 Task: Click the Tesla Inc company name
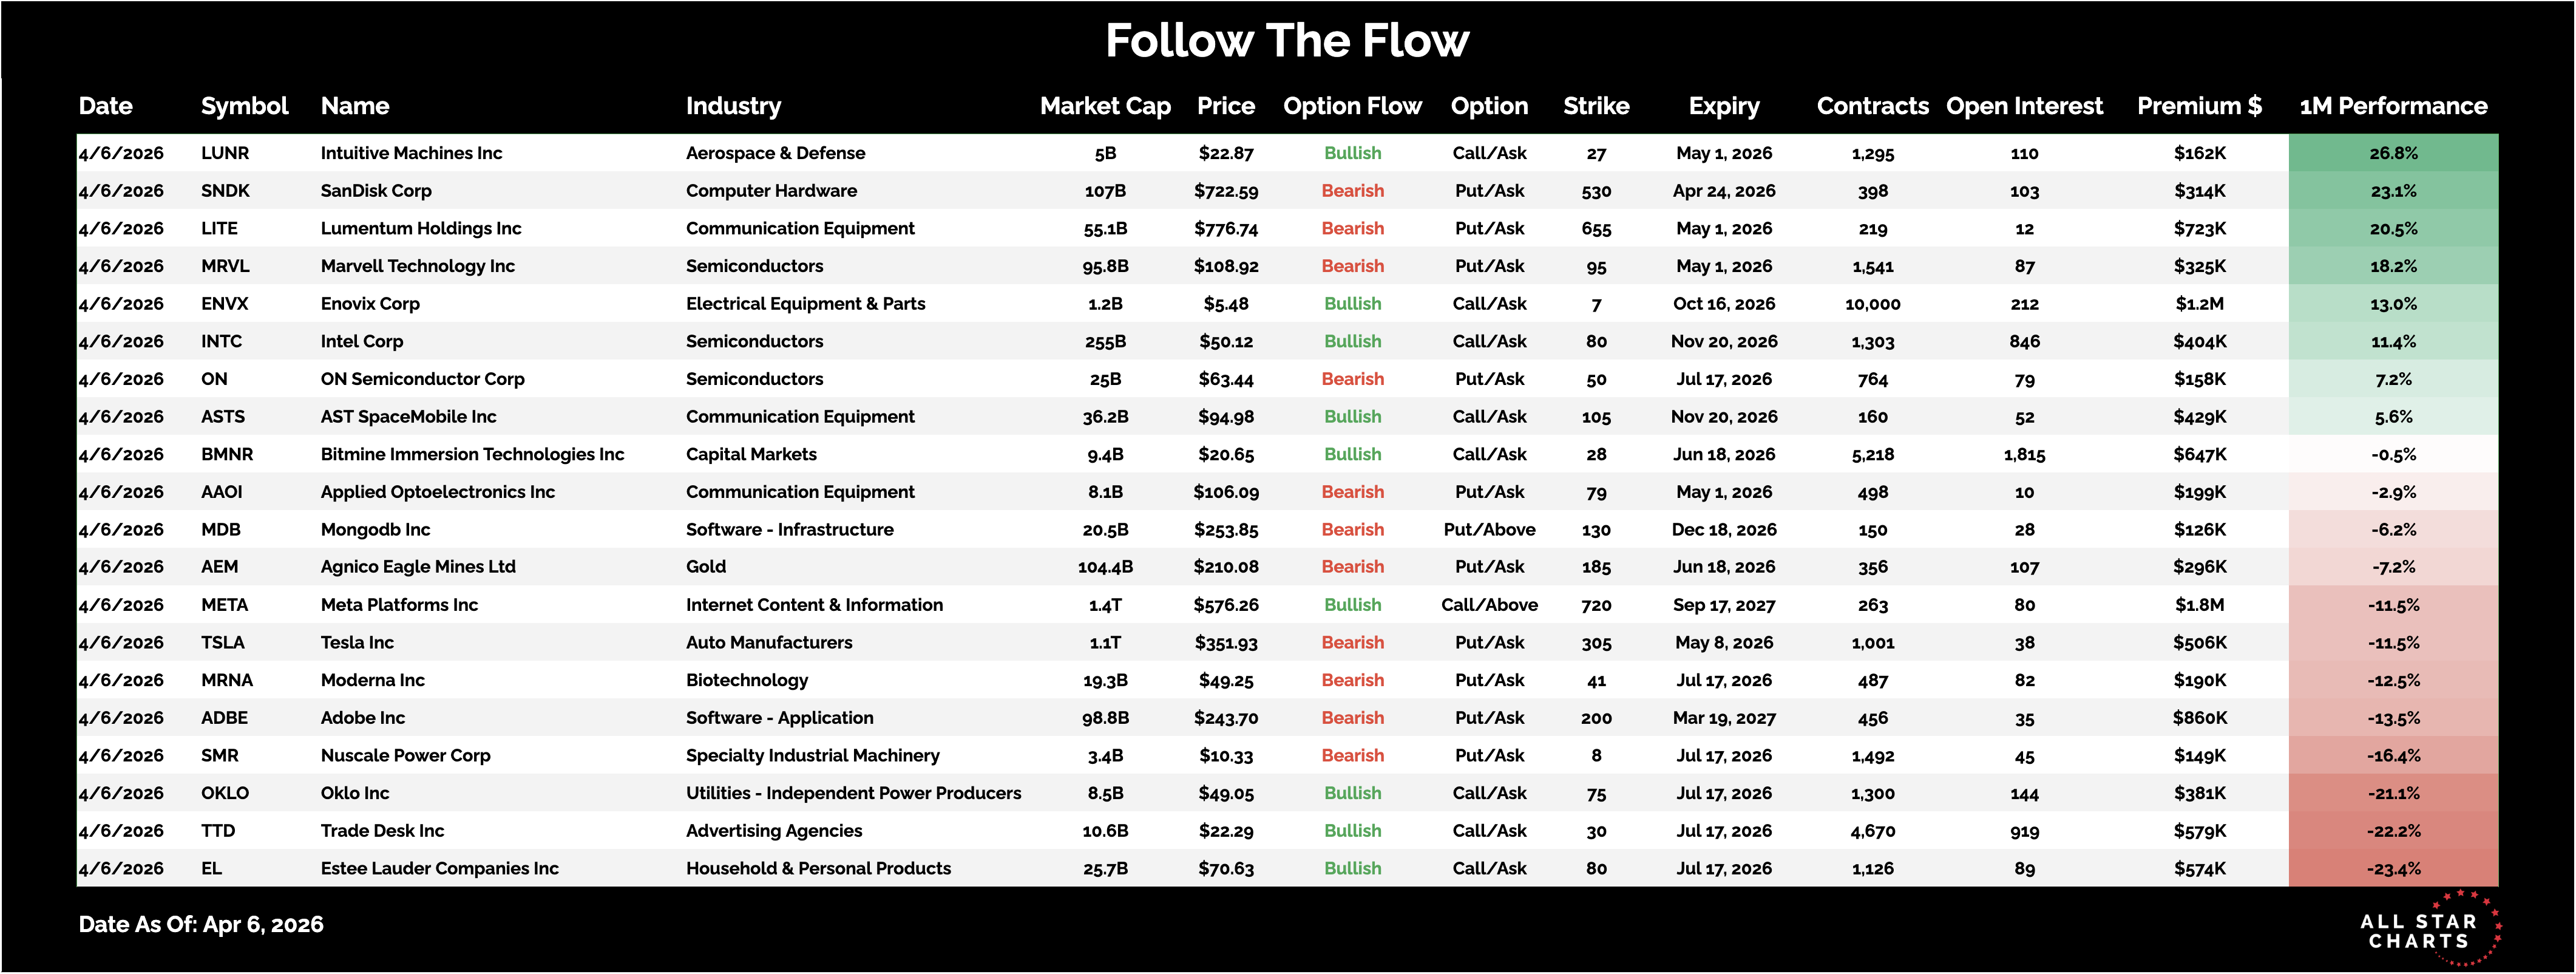(357, 642)
